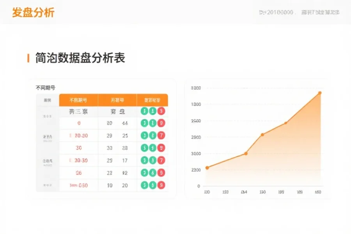
Task: Click the orange "发盘分析" header logo
Action: pyautogui.click(x=33, y=12)
